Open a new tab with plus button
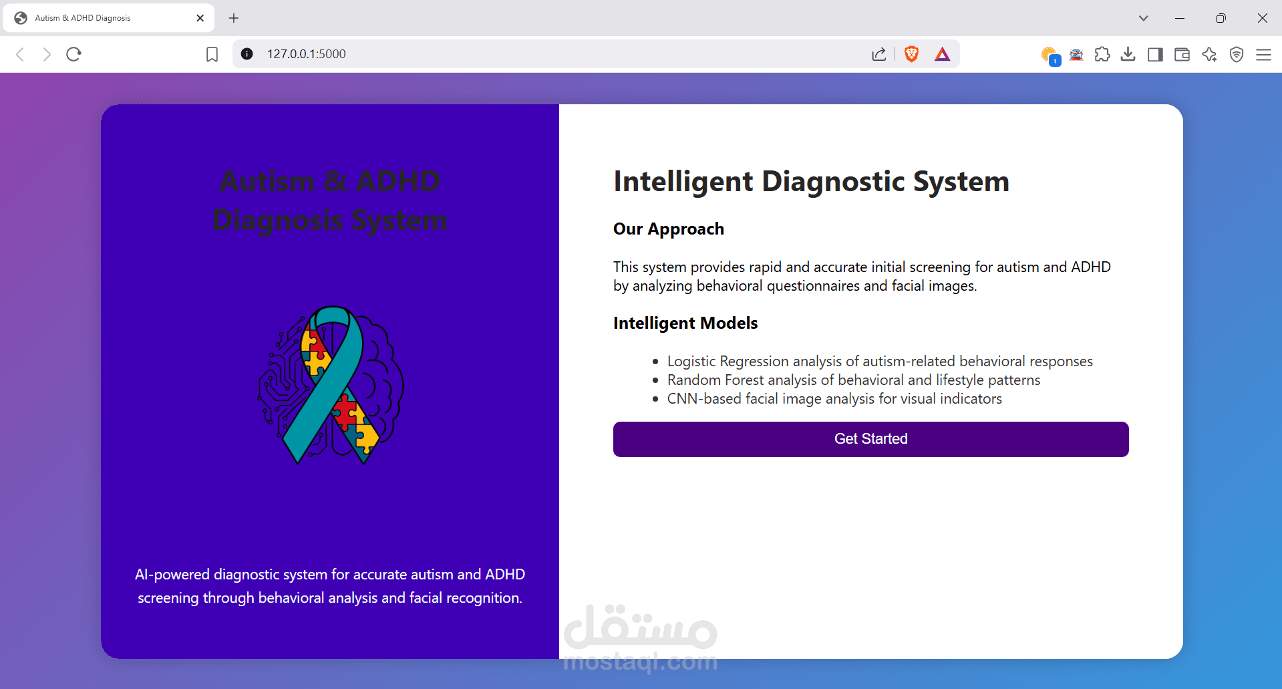The width and height of the screenshot is (1282, 689). 233,18
